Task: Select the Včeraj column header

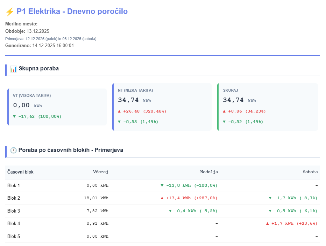Action: pos(101,172)
